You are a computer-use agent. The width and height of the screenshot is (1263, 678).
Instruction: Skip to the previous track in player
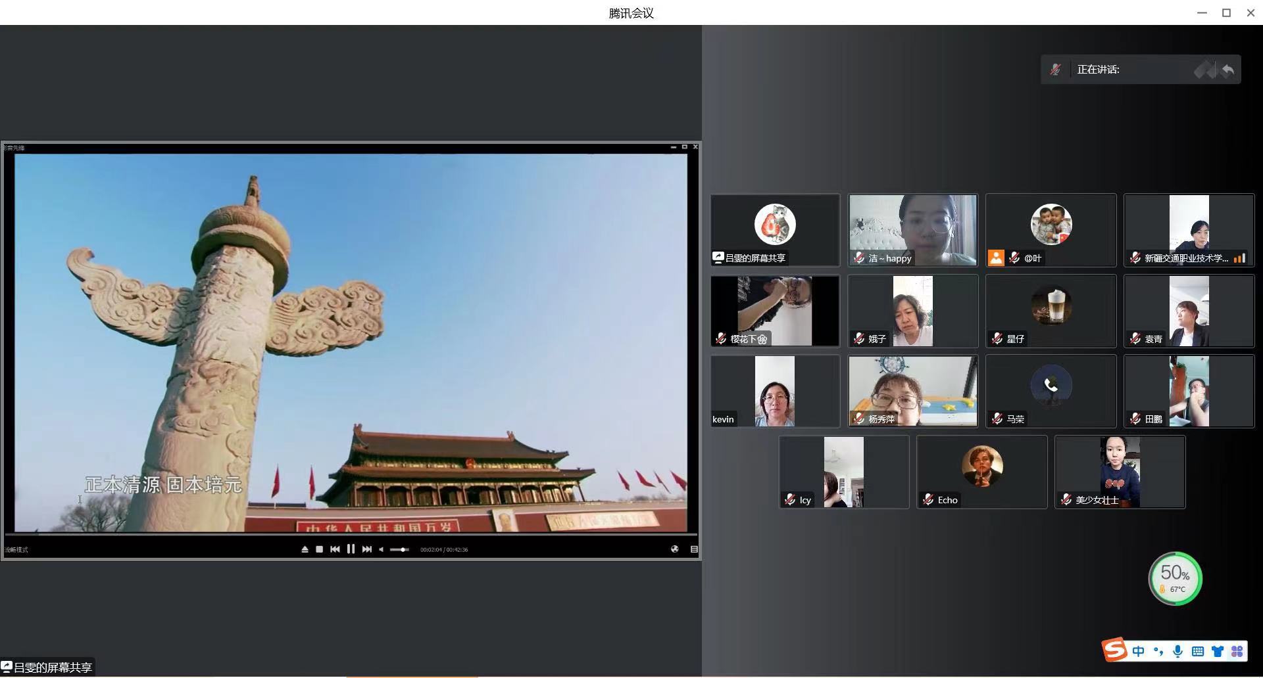click(335, 549)
